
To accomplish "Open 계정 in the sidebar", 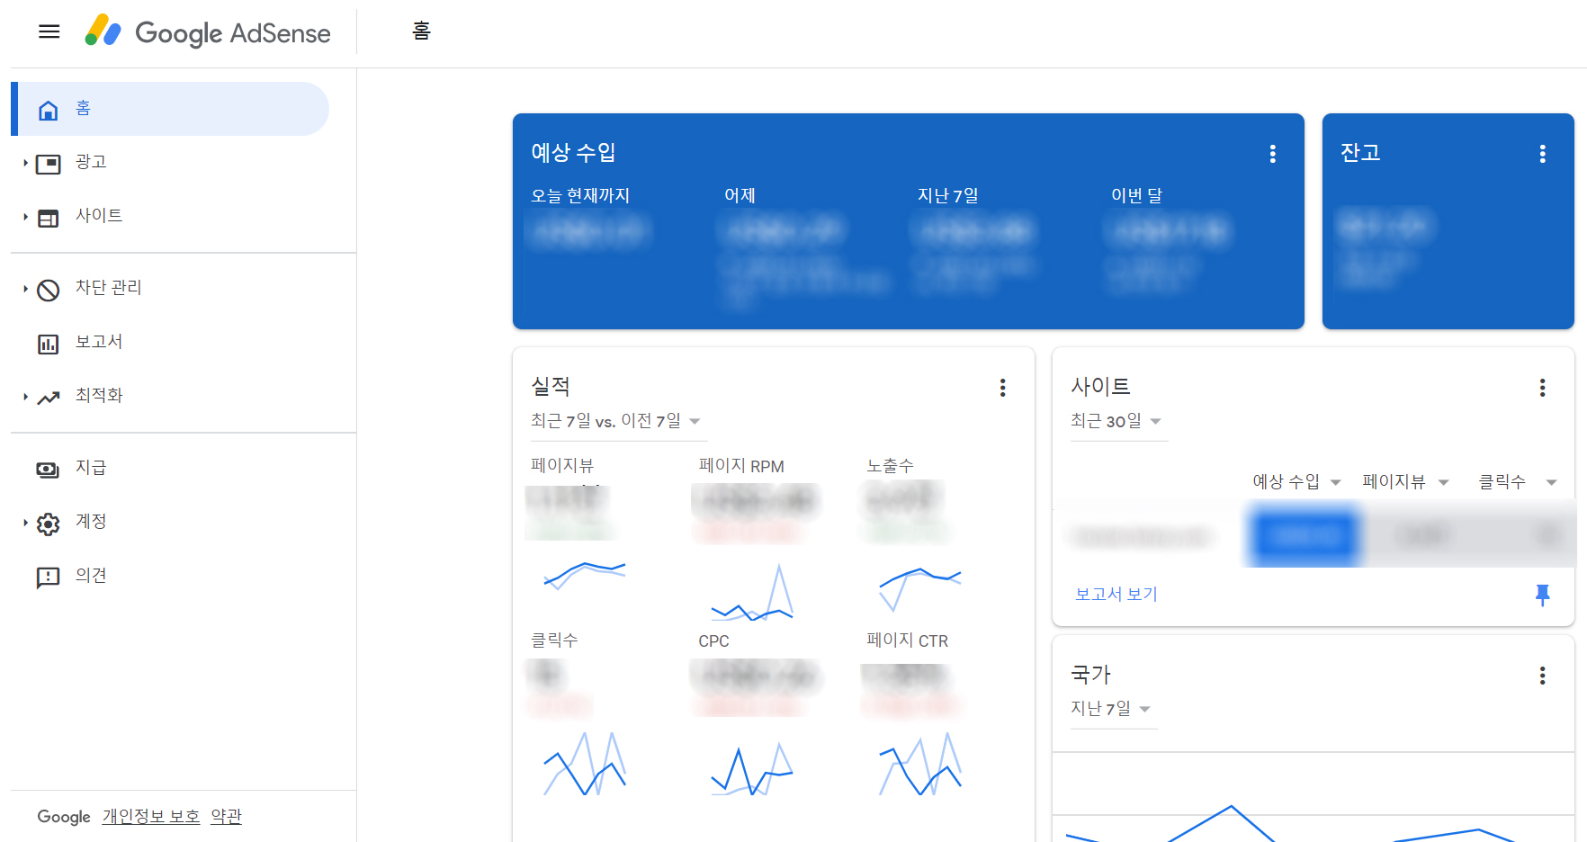I will click(x=171, y=523).
